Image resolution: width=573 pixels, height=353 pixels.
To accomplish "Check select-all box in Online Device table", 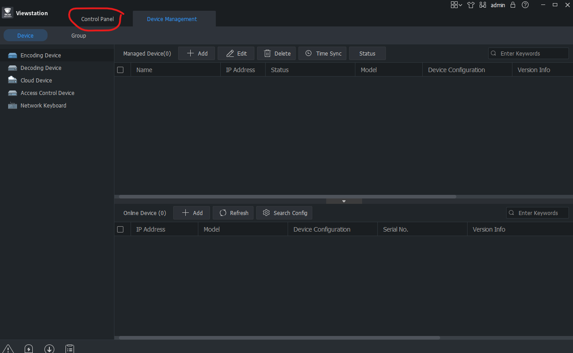I will tap(120, 229).
